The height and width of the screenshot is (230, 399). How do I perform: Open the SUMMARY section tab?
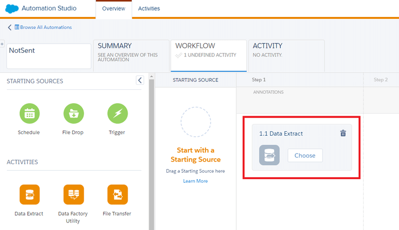click(131, 55)
